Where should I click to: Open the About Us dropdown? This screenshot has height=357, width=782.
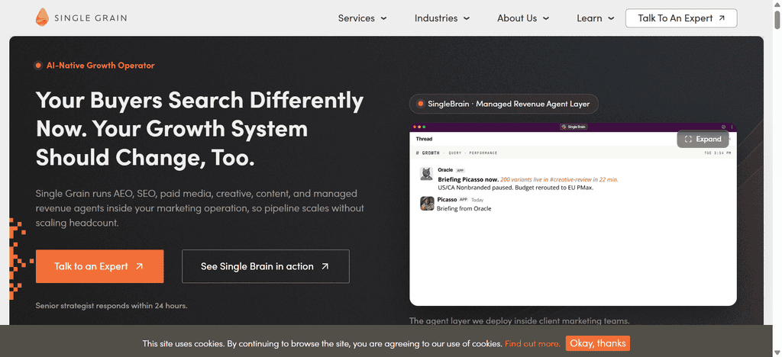(x=523, y=18)
